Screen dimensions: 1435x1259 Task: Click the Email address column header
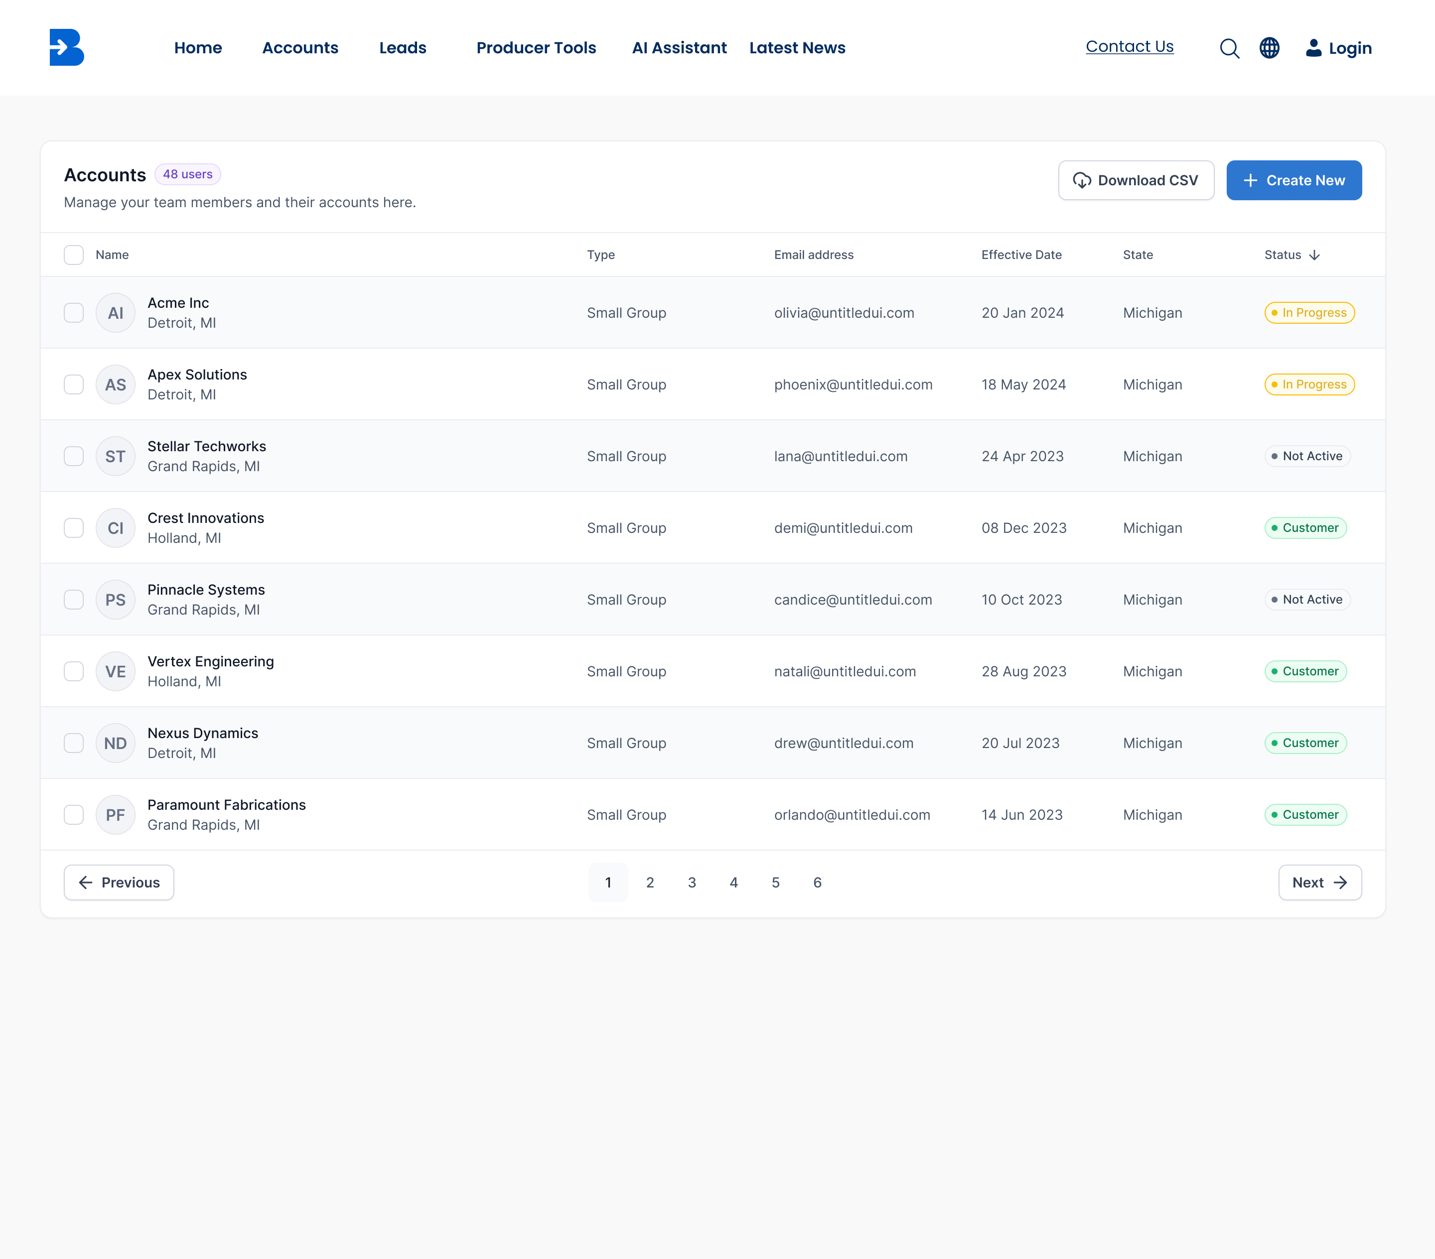pos(813,255)
